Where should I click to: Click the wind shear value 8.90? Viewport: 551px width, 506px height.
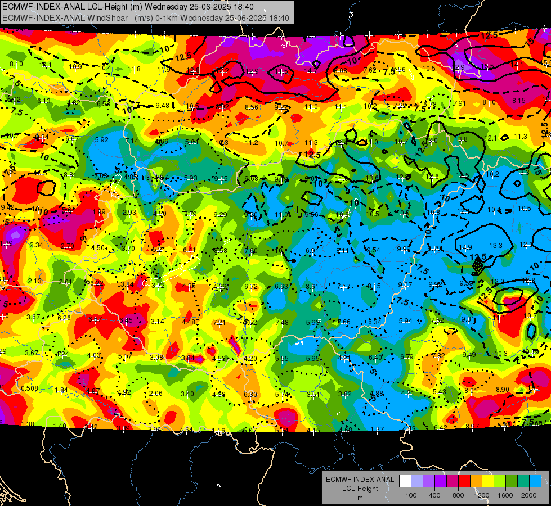(503, 389)
